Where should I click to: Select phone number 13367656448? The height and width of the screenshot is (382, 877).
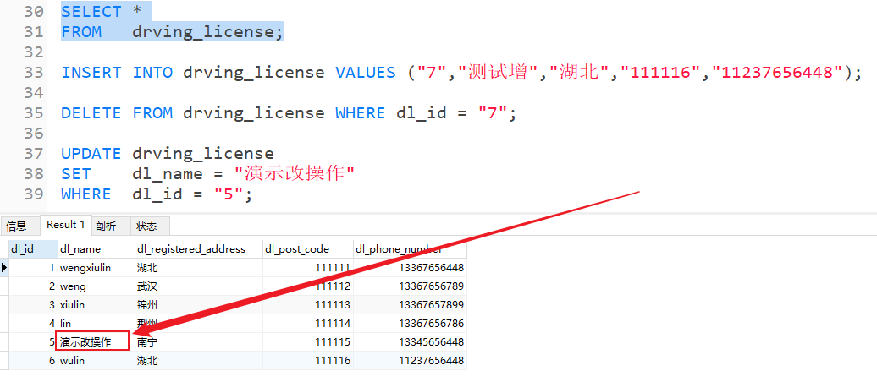click(410, 268)
